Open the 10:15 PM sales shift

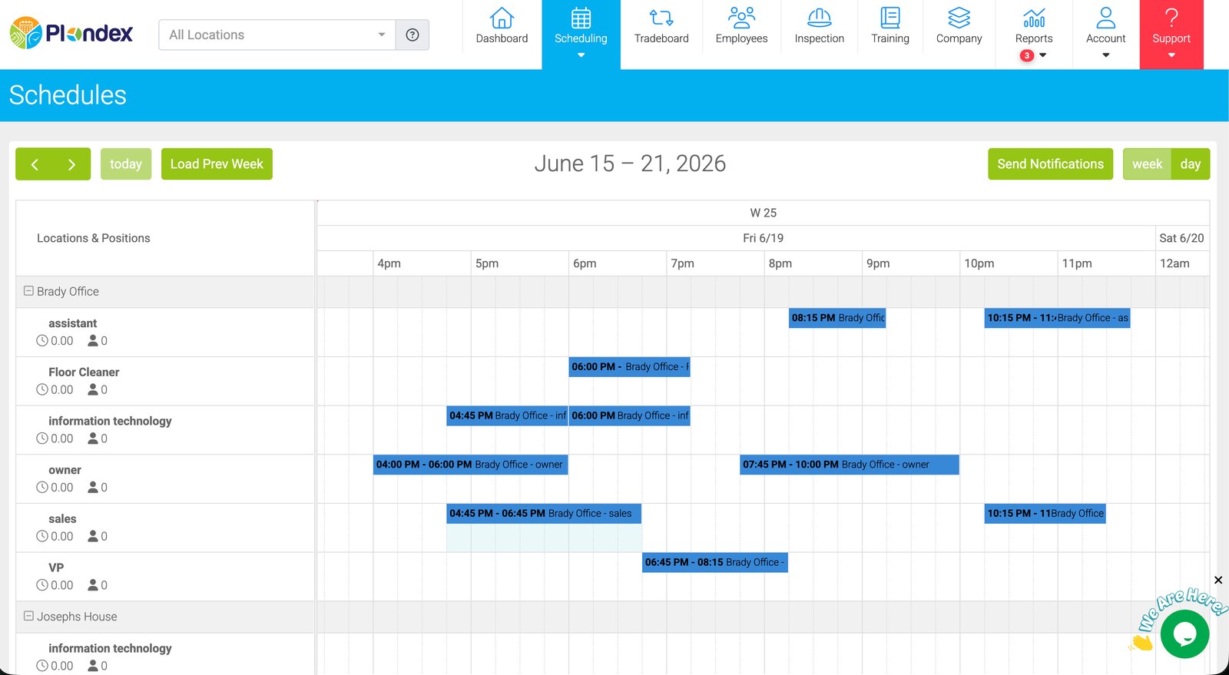coord(1045,514)
